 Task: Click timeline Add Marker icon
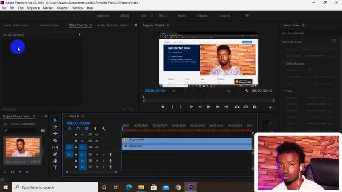(95, 129)
